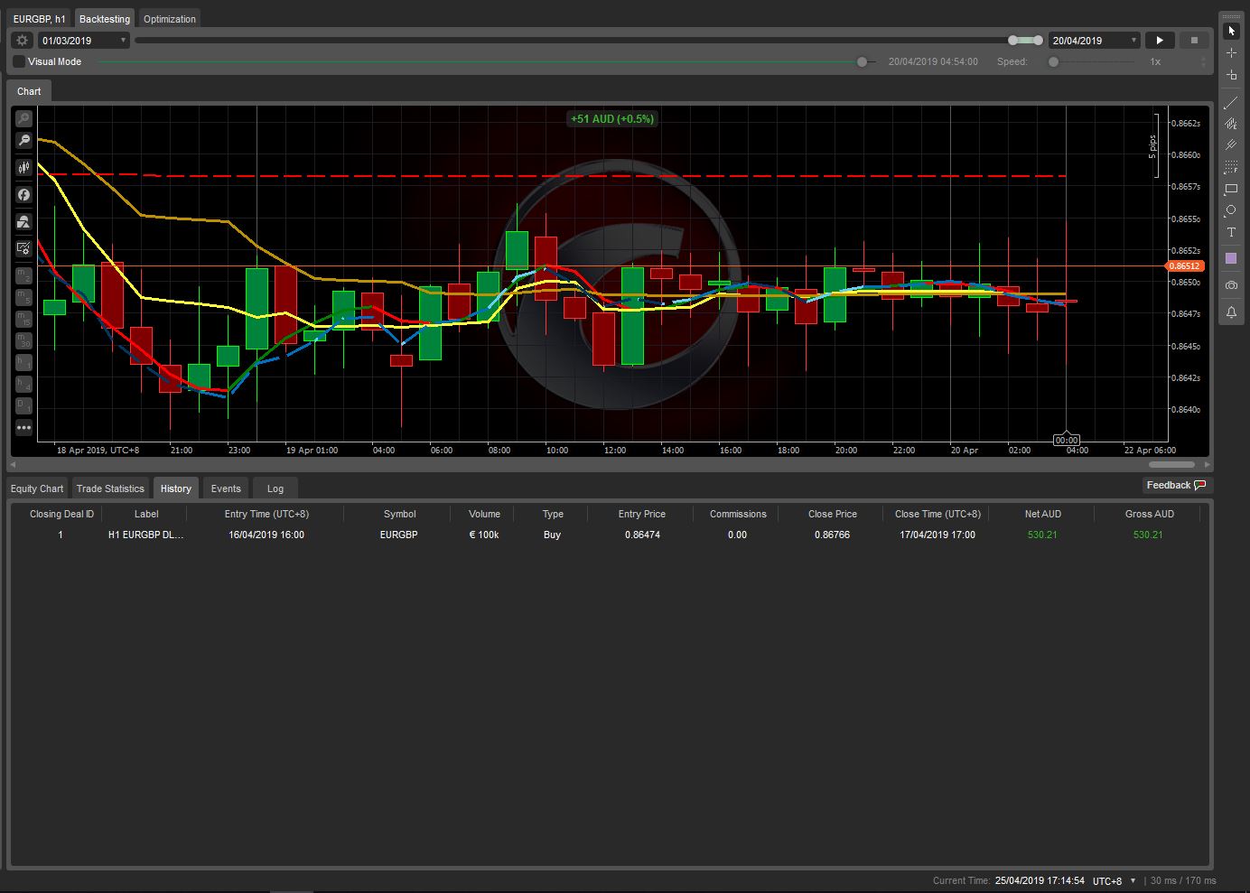Click the +51 AUD (+0.5%) position label

pos(612,118)
